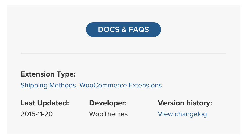Click the WooThemes developer name
The image size is (247, 139).
click(x=108, y=114)
